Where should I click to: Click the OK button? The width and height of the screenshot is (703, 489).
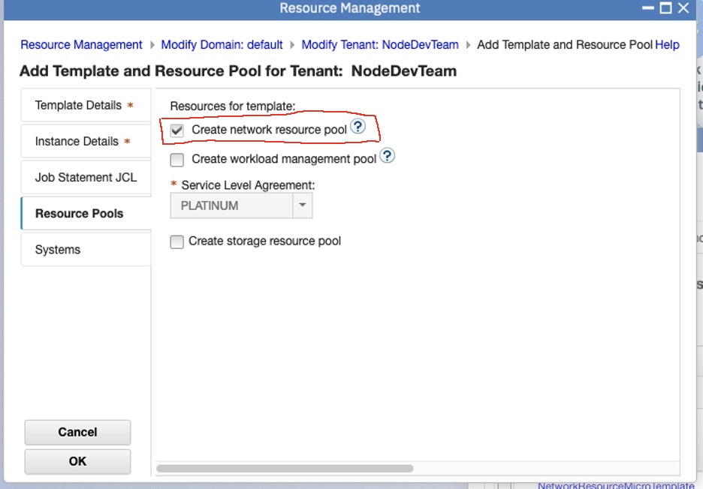click(x=77, y=461)
